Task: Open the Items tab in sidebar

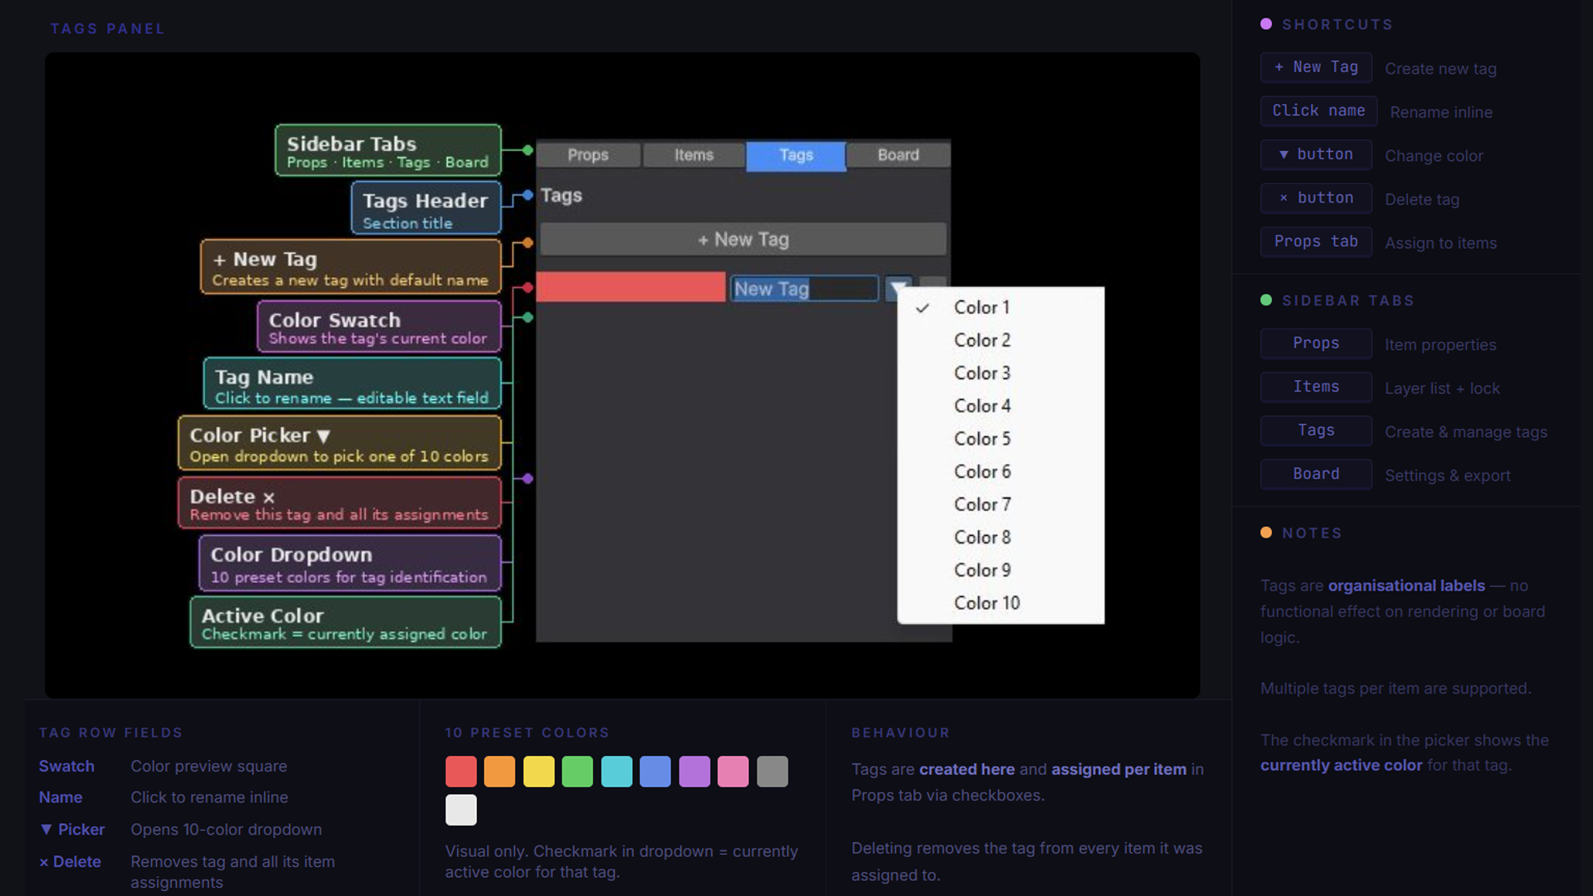Action: (694, 155)
